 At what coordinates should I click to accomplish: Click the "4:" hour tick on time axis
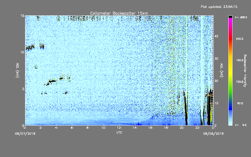(x=57, y=128)
